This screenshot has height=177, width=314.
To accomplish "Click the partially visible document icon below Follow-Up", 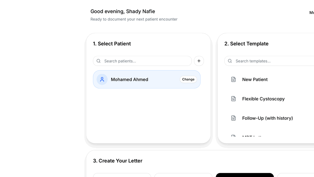I will 233,136.
